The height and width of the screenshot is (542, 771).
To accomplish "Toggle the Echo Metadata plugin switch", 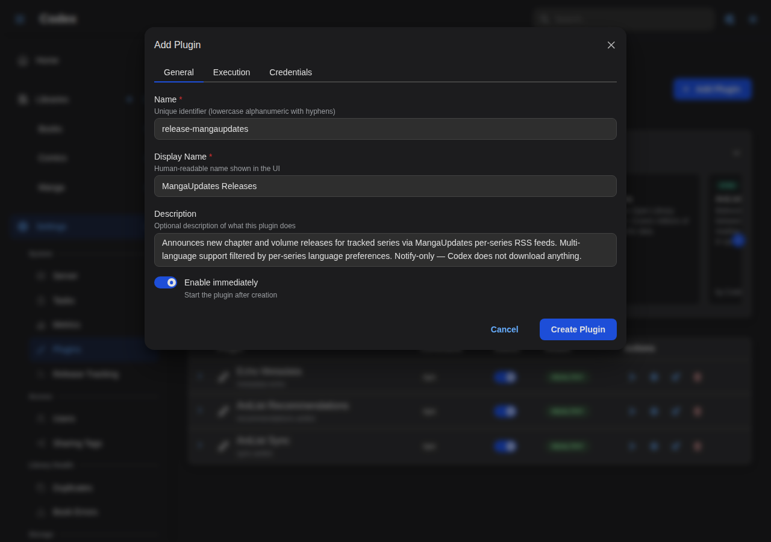I will pyautogui.click(x=505, y=377).
